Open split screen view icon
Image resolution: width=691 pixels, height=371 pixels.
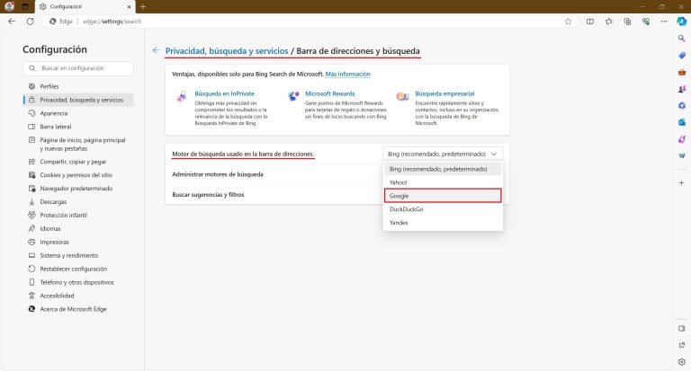(x=590, y=22)
